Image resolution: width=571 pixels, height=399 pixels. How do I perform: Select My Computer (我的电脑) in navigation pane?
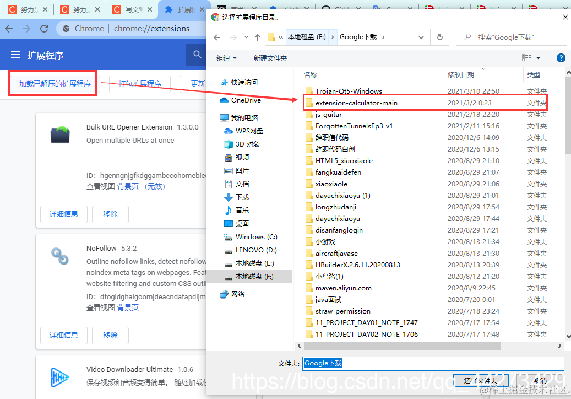pyautogui.click(x=239, y=118)
